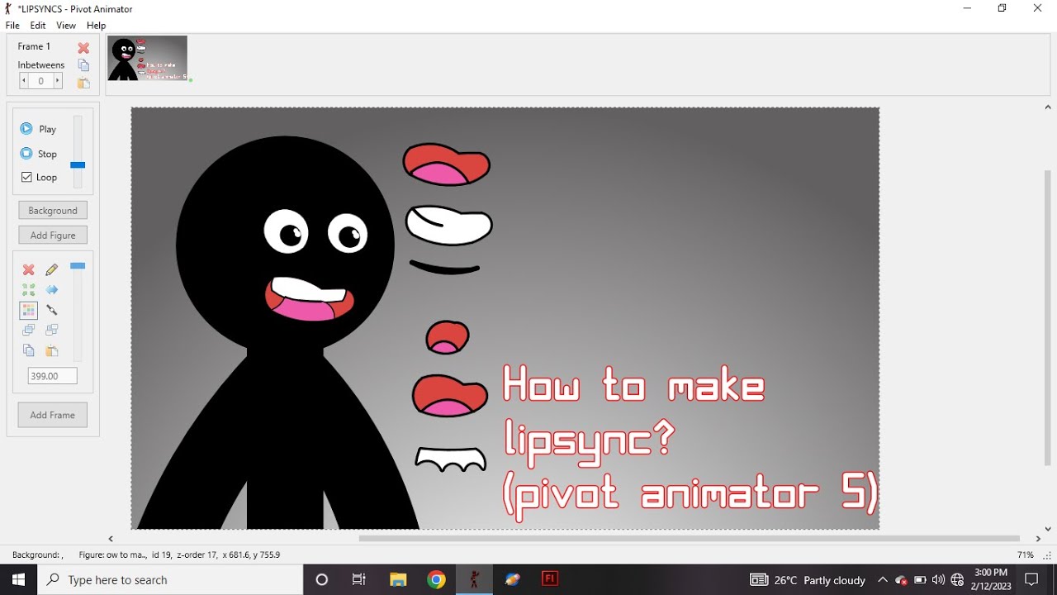Adjust the figure opacity slider handle
The height and width of the screenshot is (595, 1057).
[78, 266]
